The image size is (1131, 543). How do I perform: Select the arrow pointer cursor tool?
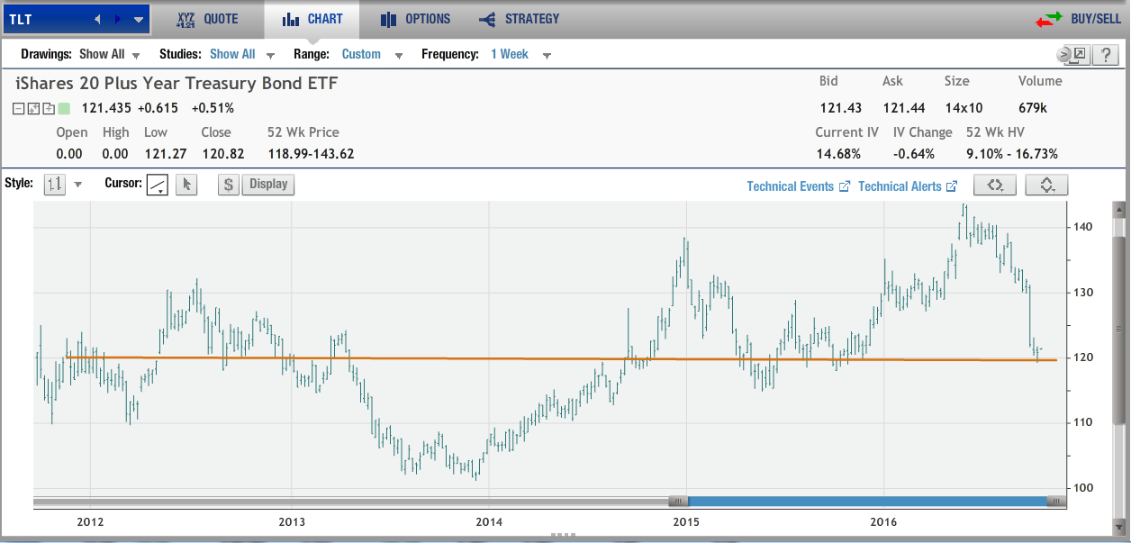pyautogui.click(x=186, y=184)
